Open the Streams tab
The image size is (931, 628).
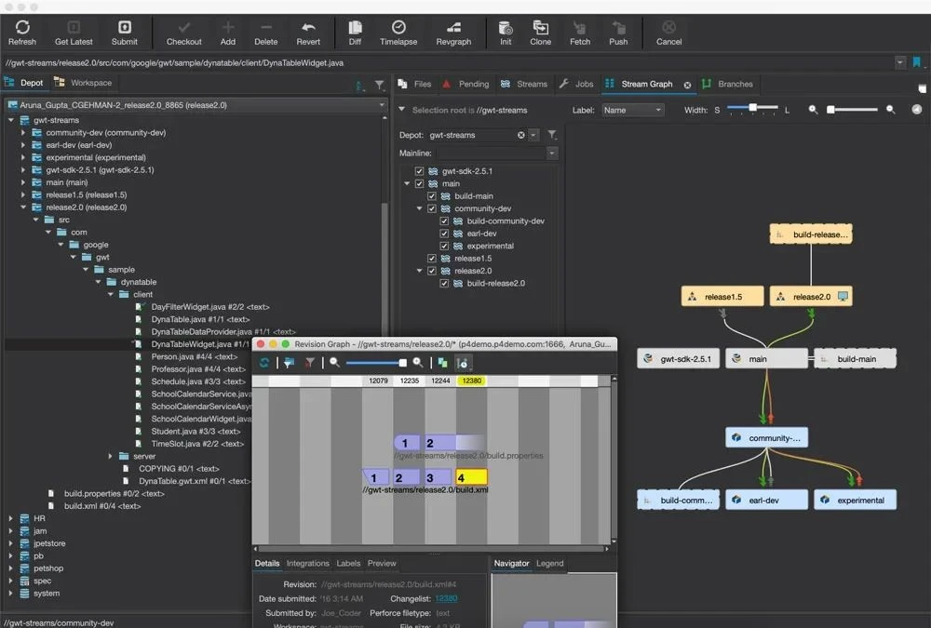tap(523, 84)
